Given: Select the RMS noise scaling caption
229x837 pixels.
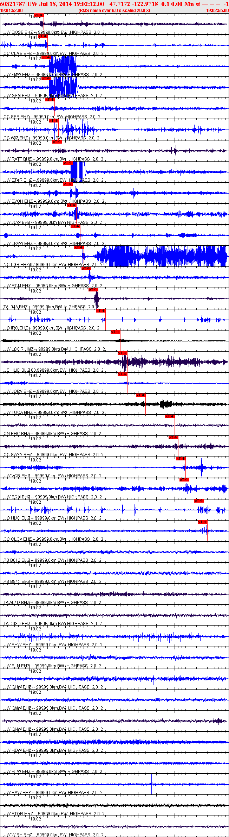Looking at the screenshot, I should click(115, 10).
